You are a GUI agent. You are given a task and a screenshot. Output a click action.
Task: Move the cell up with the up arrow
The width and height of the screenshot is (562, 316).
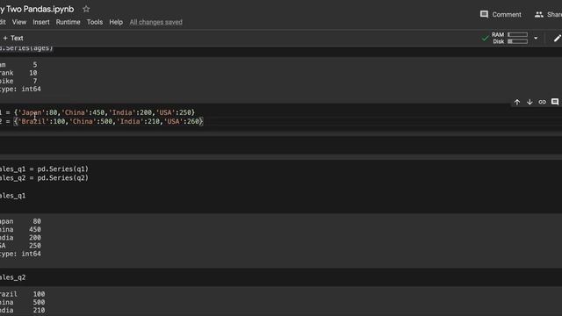pyautogui.click(x=517, y=102)
